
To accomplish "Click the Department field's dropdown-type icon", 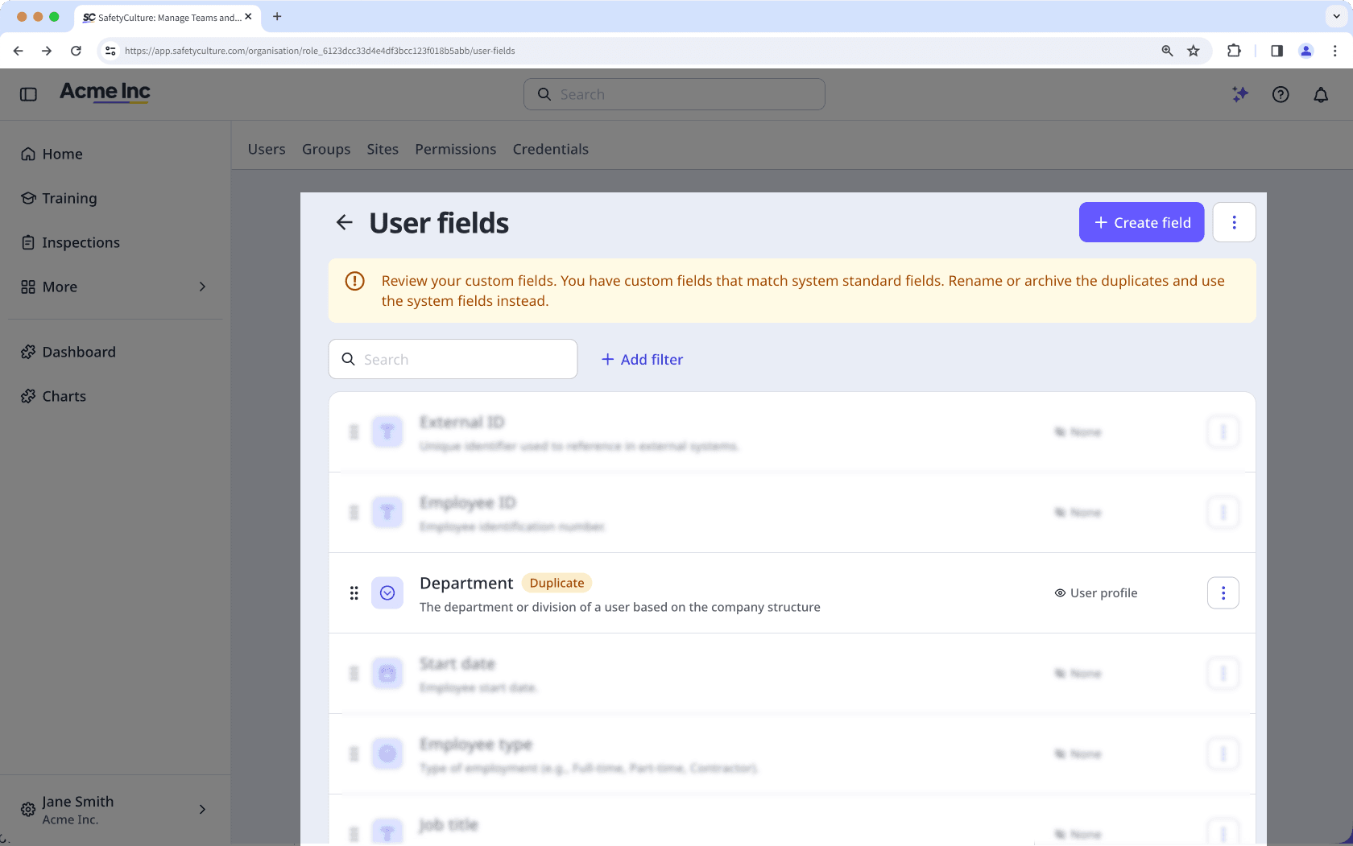I will click(x=387, y=592).
